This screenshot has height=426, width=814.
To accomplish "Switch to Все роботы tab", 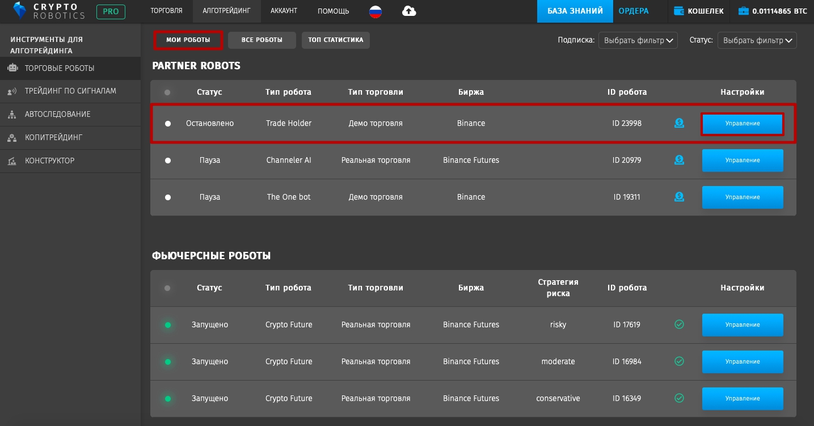I will click(x=262, y=40).
